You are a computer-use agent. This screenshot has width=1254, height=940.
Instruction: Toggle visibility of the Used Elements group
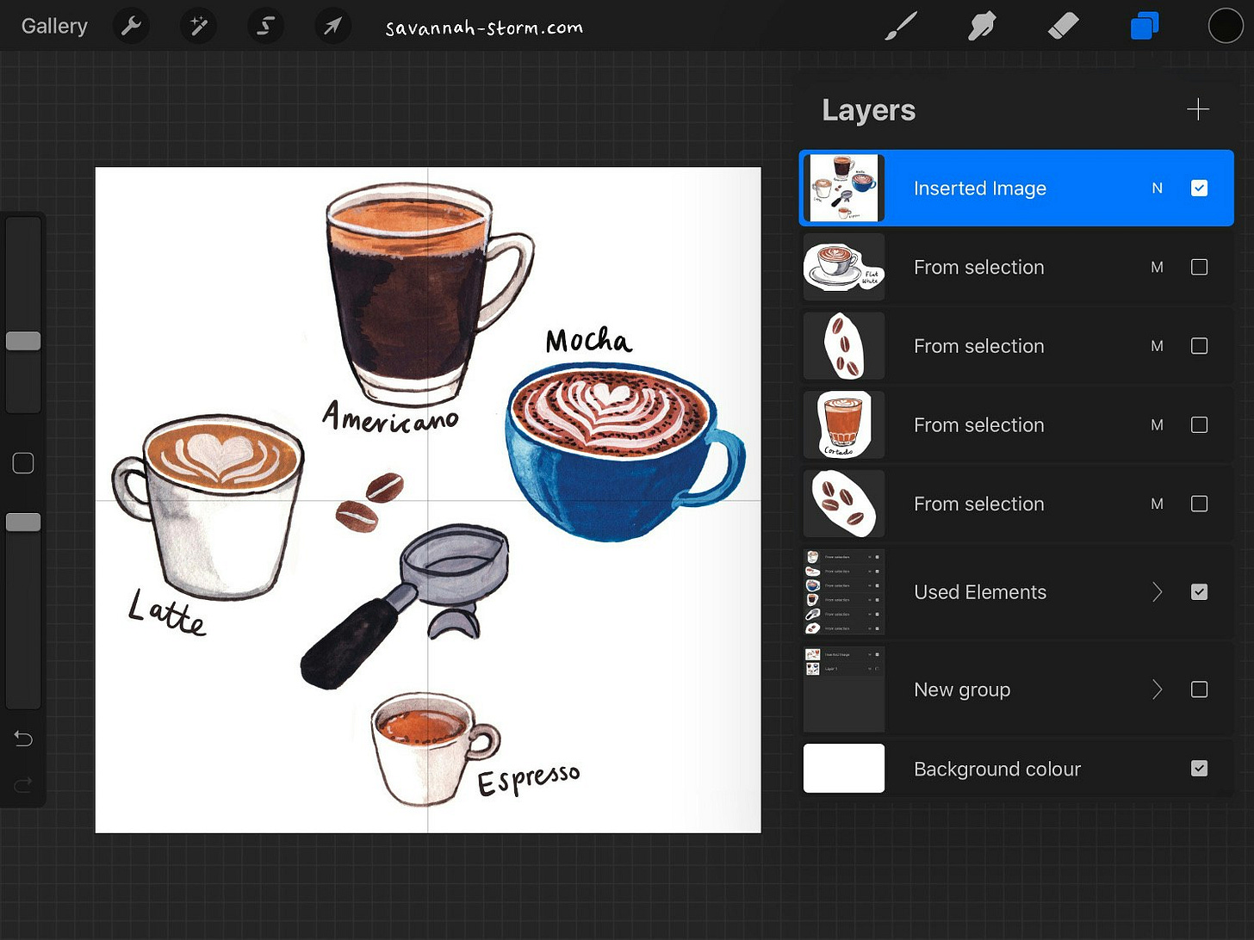tap(1199, 591)
